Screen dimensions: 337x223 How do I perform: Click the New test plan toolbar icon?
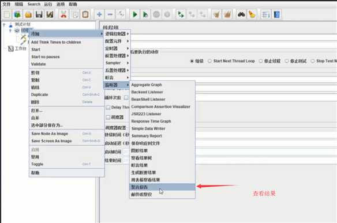click(7, 14)
